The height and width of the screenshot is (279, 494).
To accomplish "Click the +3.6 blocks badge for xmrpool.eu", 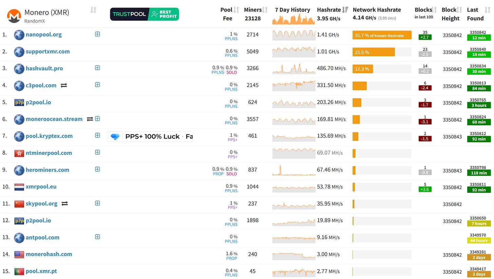I will [x=425, y=190].
